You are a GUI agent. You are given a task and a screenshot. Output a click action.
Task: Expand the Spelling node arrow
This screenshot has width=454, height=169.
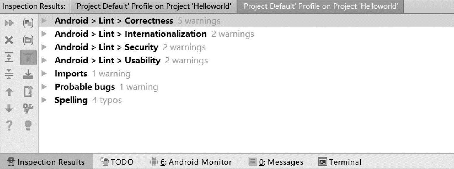point(44,100)
